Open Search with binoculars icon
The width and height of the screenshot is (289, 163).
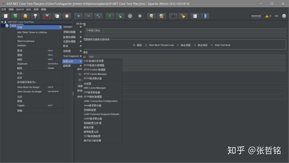pyautogui.click(x=173, y=16)
